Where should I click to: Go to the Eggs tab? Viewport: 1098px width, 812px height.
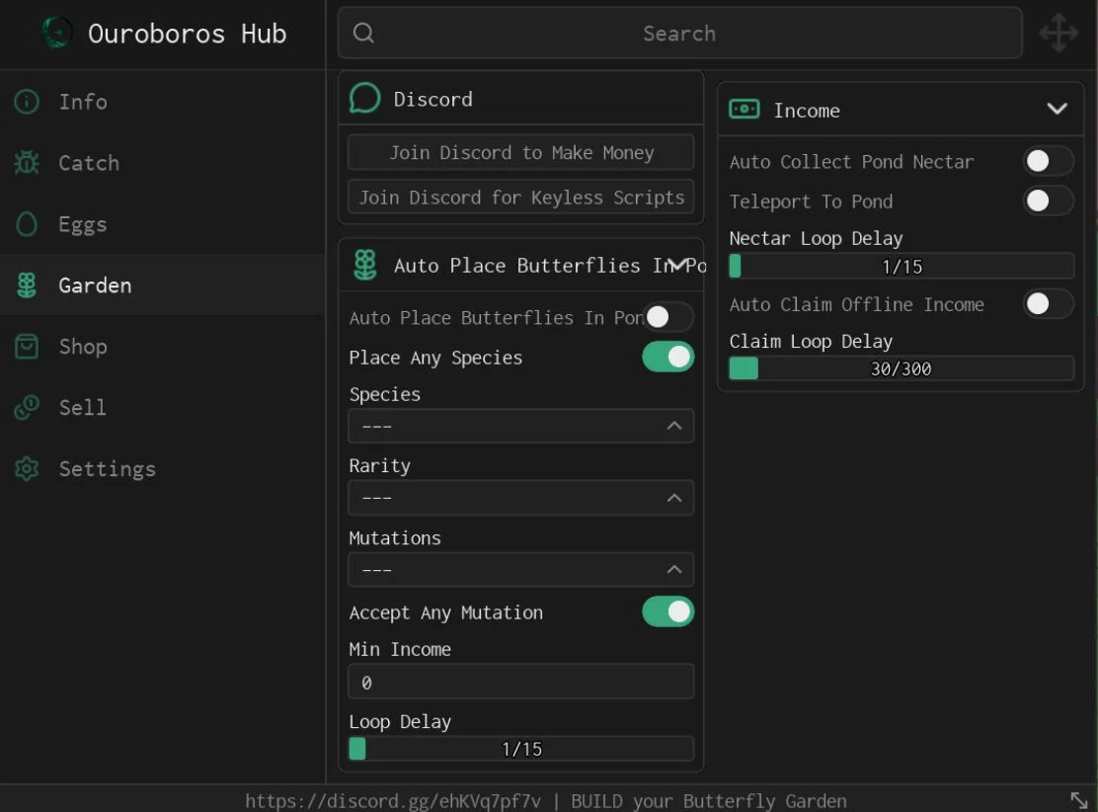pyautogui.click(x=163, y=224)
